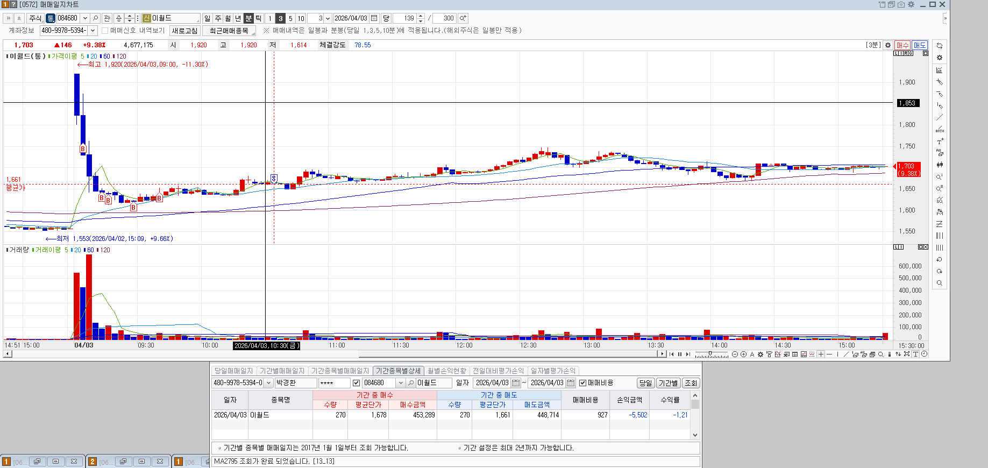Open the calendar picker beside chart date 2026/04/03
This screenshot has width=988, height=468.
pos(374,18)
